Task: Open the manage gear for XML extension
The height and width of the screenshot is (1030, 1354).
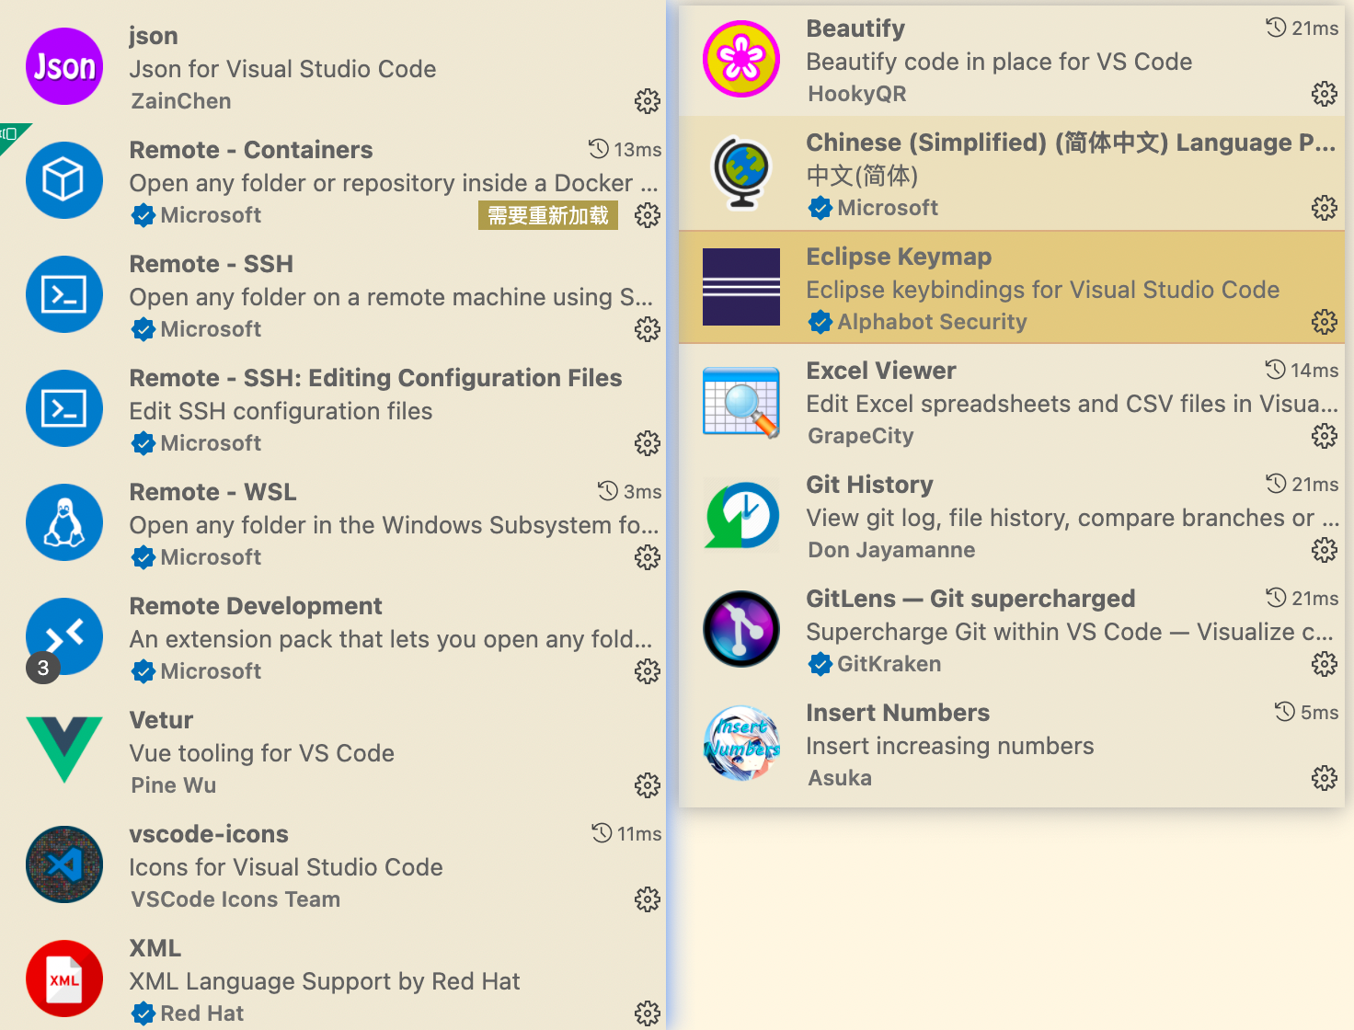Action: pyautogui.click(x=648, y=1013)
